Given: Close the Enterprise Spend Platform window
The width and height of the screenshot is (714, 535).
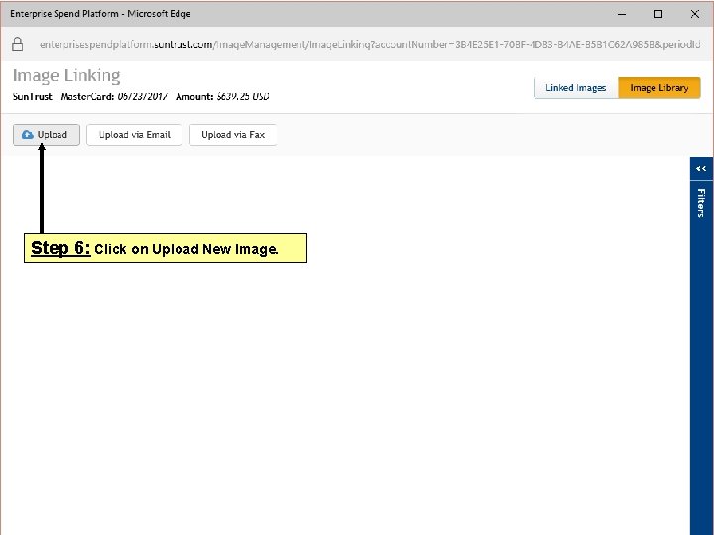Looking at the screenshot, I should (695, 14).
